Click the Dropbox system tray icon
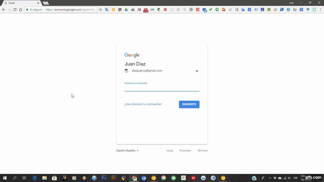The width and height of the screenshot is (324, 182). (x=275, y=178)
